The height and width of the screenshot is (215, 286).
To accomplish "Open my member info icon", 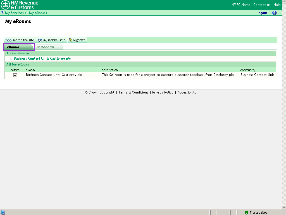I will [x=40, y=40].
